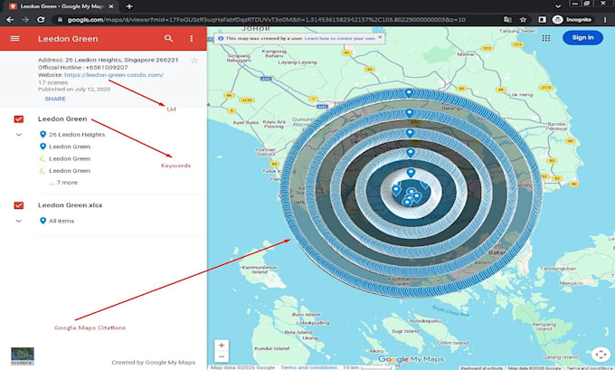Open the Chrome three-dot menu
Image resolution: width=615 pixels, height=370 pixels.
(x=605, y=20)
